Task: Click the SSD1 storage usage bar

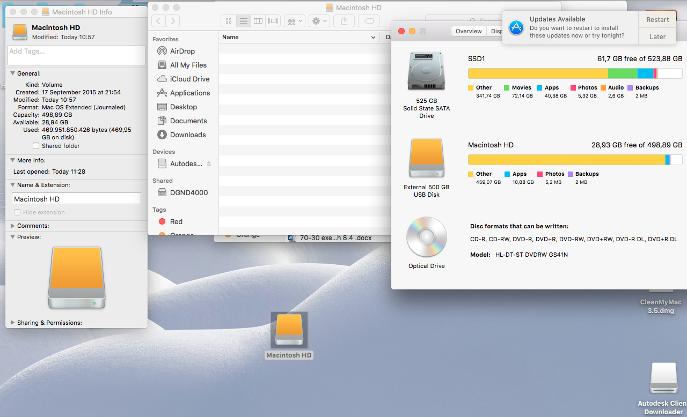Action: (575, 73)
